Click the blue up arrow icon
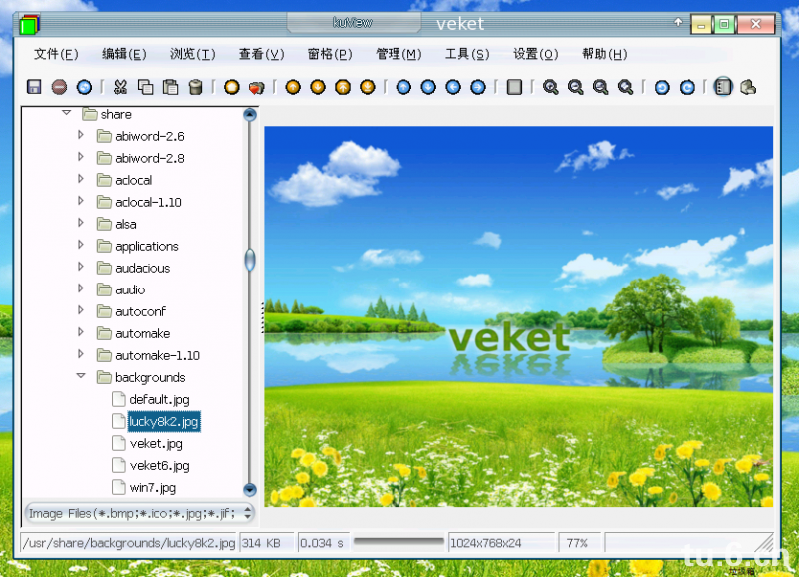 (403, 87)
